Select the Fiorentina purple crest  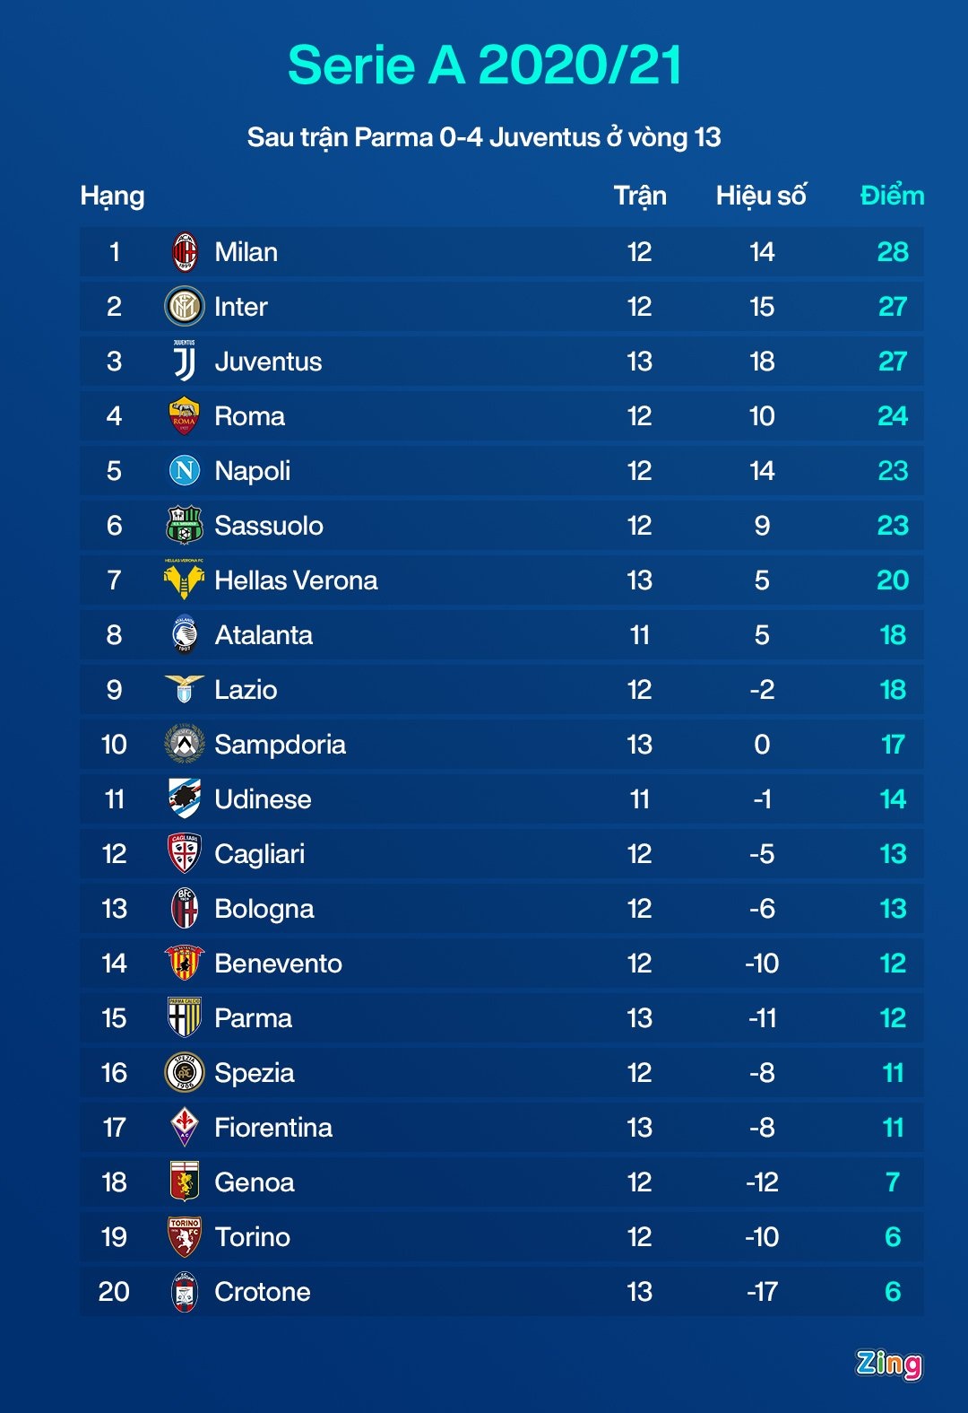tap(185, 1128)
